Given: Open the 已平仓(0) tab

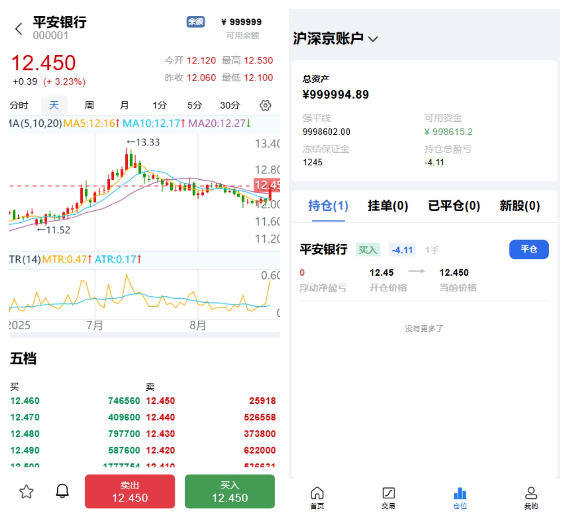Looking at the screenshot, I should 454,206.
